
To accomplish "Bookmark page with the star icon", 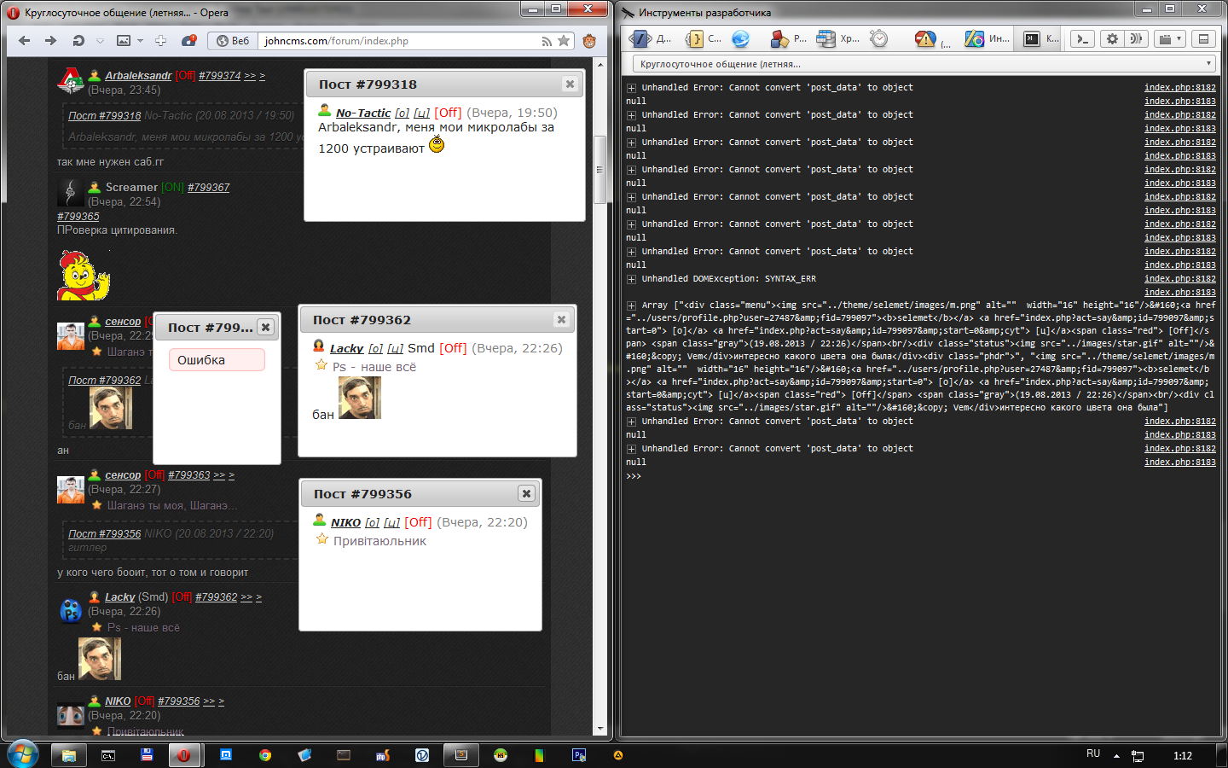I will (x=564, y=41).
